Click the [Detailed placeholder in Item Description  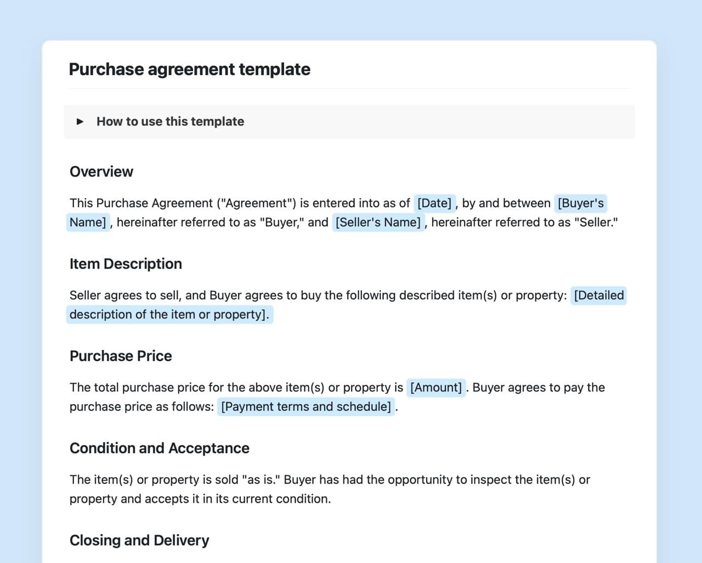(598, 295)
